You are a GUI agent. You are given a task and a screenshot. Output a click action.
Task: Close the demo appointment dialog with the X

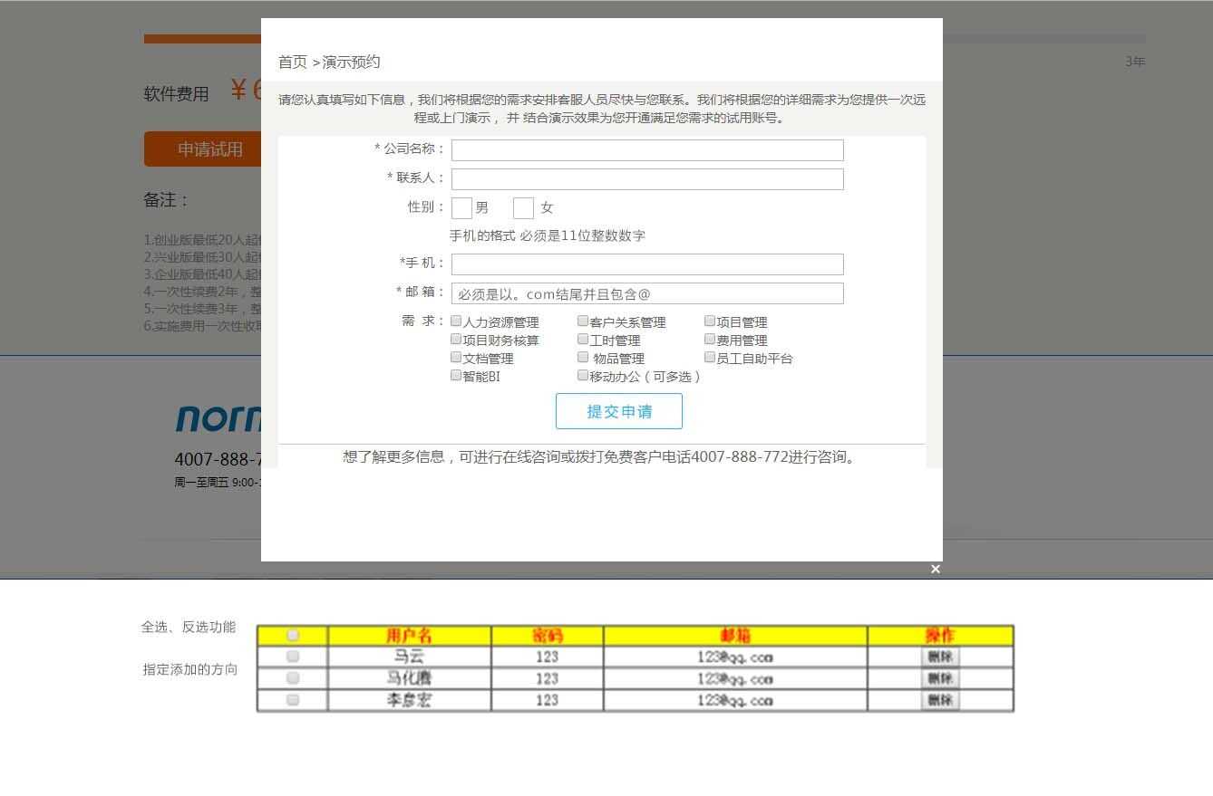936,569
